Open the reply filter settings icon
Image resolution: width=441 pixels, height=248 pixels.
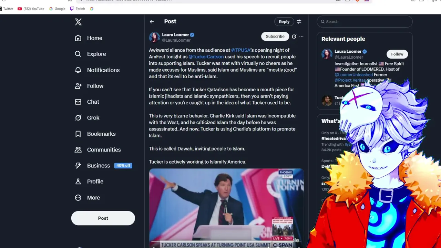[x=299, y=21]
